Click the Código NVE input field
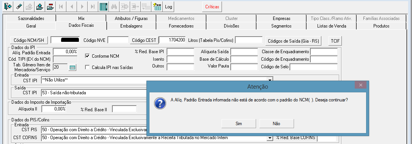The width and height of the screenshot is (412, 144). pyautogui.click(x=118, y=40)
